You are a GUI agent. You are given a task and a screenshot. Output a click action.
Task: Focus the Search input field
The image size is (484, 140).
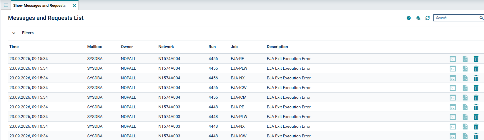(x=457, y=18)
